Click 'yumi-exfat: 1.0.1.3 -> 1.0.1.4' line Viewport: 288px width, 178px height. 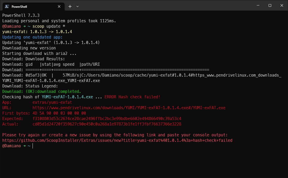(x=37, y=32)
